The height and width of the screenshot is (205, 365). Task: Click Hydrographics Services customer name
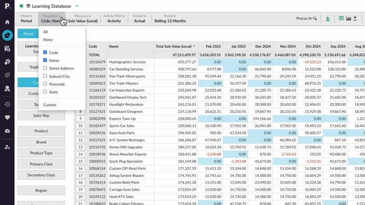[x=127, y=62]
